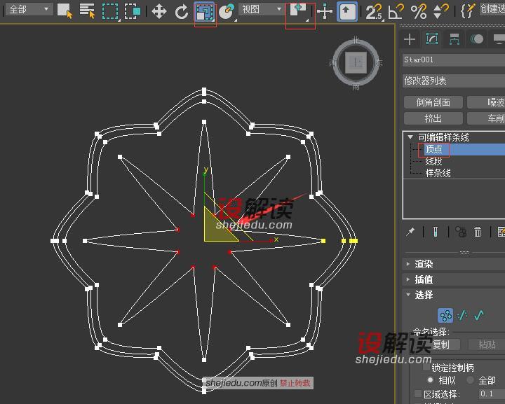This screenshot has width=505, height=404.
Task: Activate the Select and Scale tool
Action: tap(205, 12)
